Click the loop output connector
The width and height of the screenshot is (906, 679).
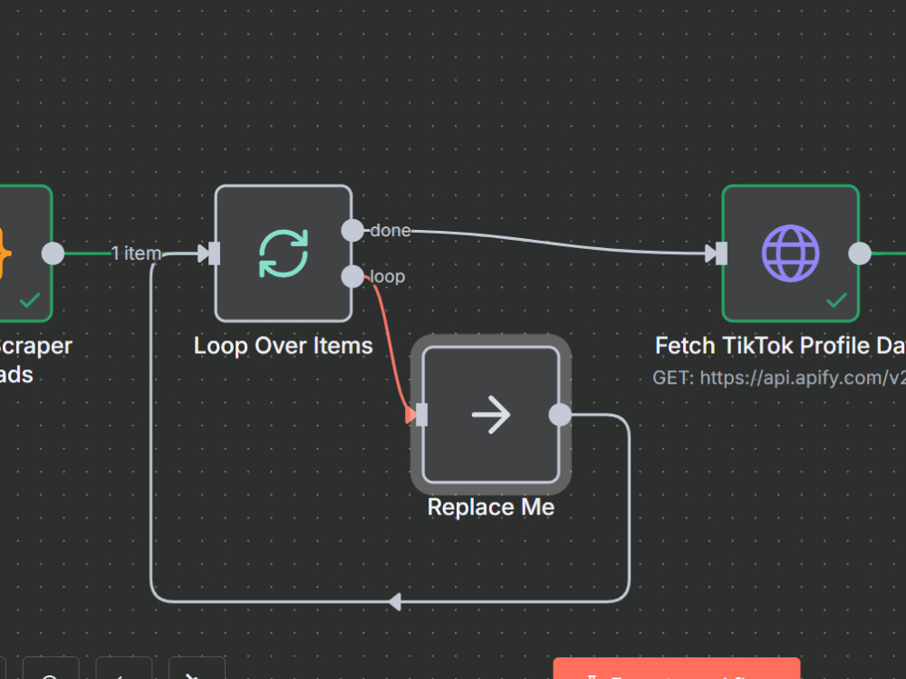(x=352, y=276)
